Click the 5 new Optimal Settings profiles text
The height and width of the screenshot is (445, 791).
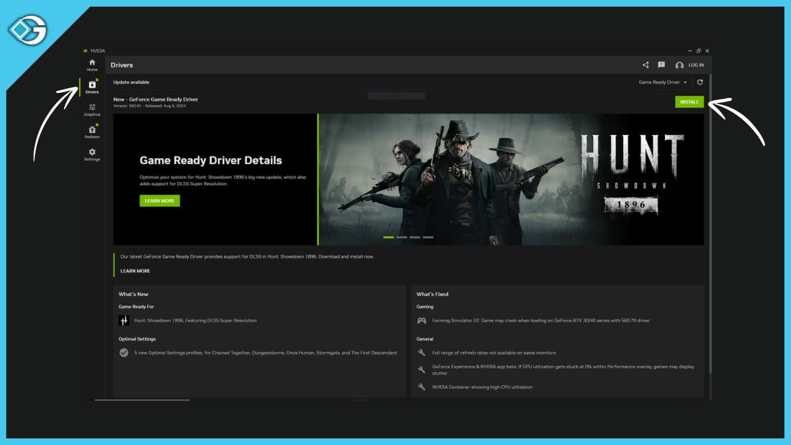[x=266, y=353]
